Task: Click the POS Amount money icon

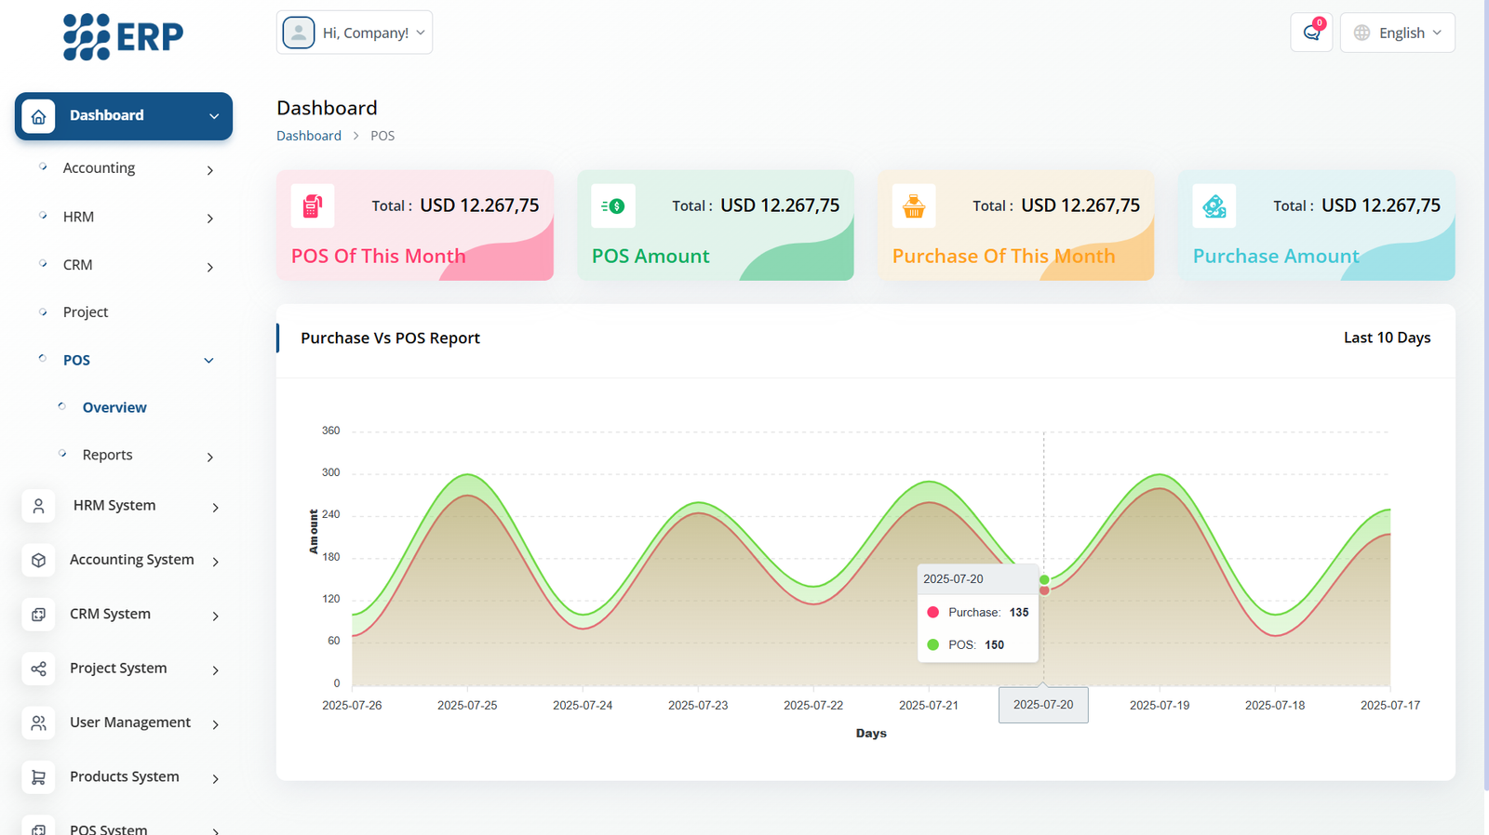Action: coord(613,206)
